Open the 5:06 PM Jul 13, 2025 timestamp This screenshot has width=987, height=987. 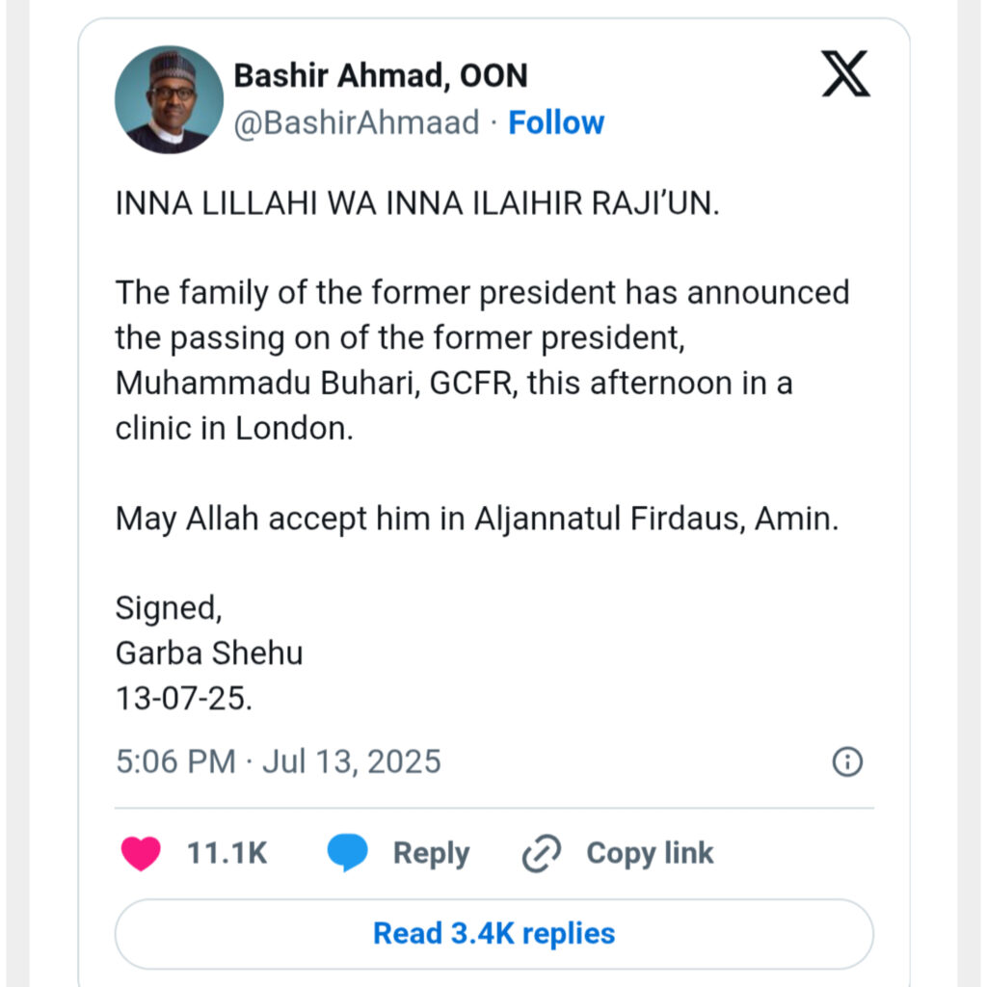click(278, 761)
